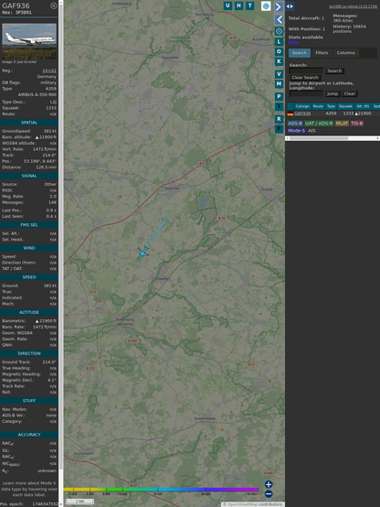Click the follow aircraft crosshair icon
This screenshot has width=380, height=507.
click(x=279, y=31)
